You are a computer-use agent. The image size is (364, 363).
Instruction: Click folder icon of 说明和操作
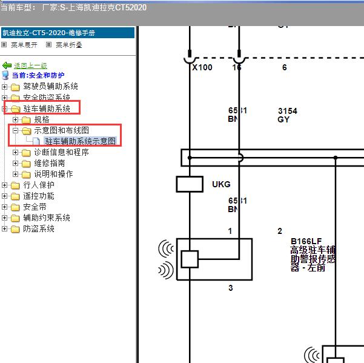26,175
